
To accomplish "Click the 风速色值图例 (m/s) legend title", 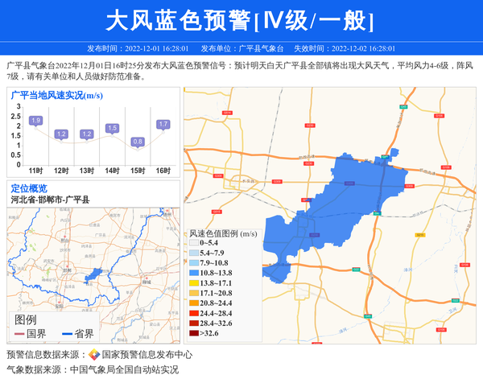I will [223, 233].
